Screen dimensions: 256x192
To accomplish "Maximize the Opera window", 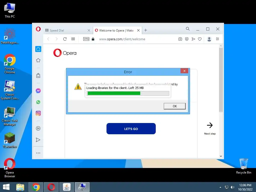I will [208, 29].
